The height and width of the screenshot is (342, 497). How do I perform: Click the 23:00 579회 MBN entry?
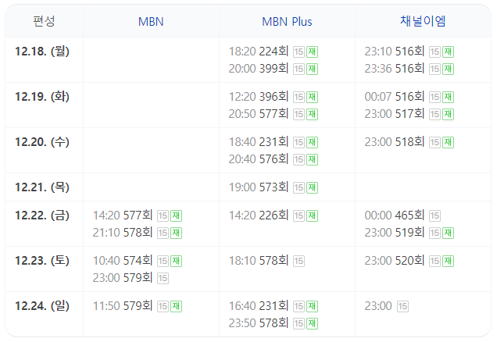[131, 278]
